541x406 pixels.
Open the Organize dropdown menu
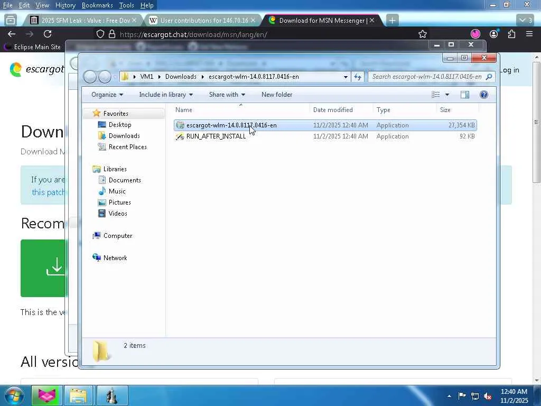[x=107, y=95]
